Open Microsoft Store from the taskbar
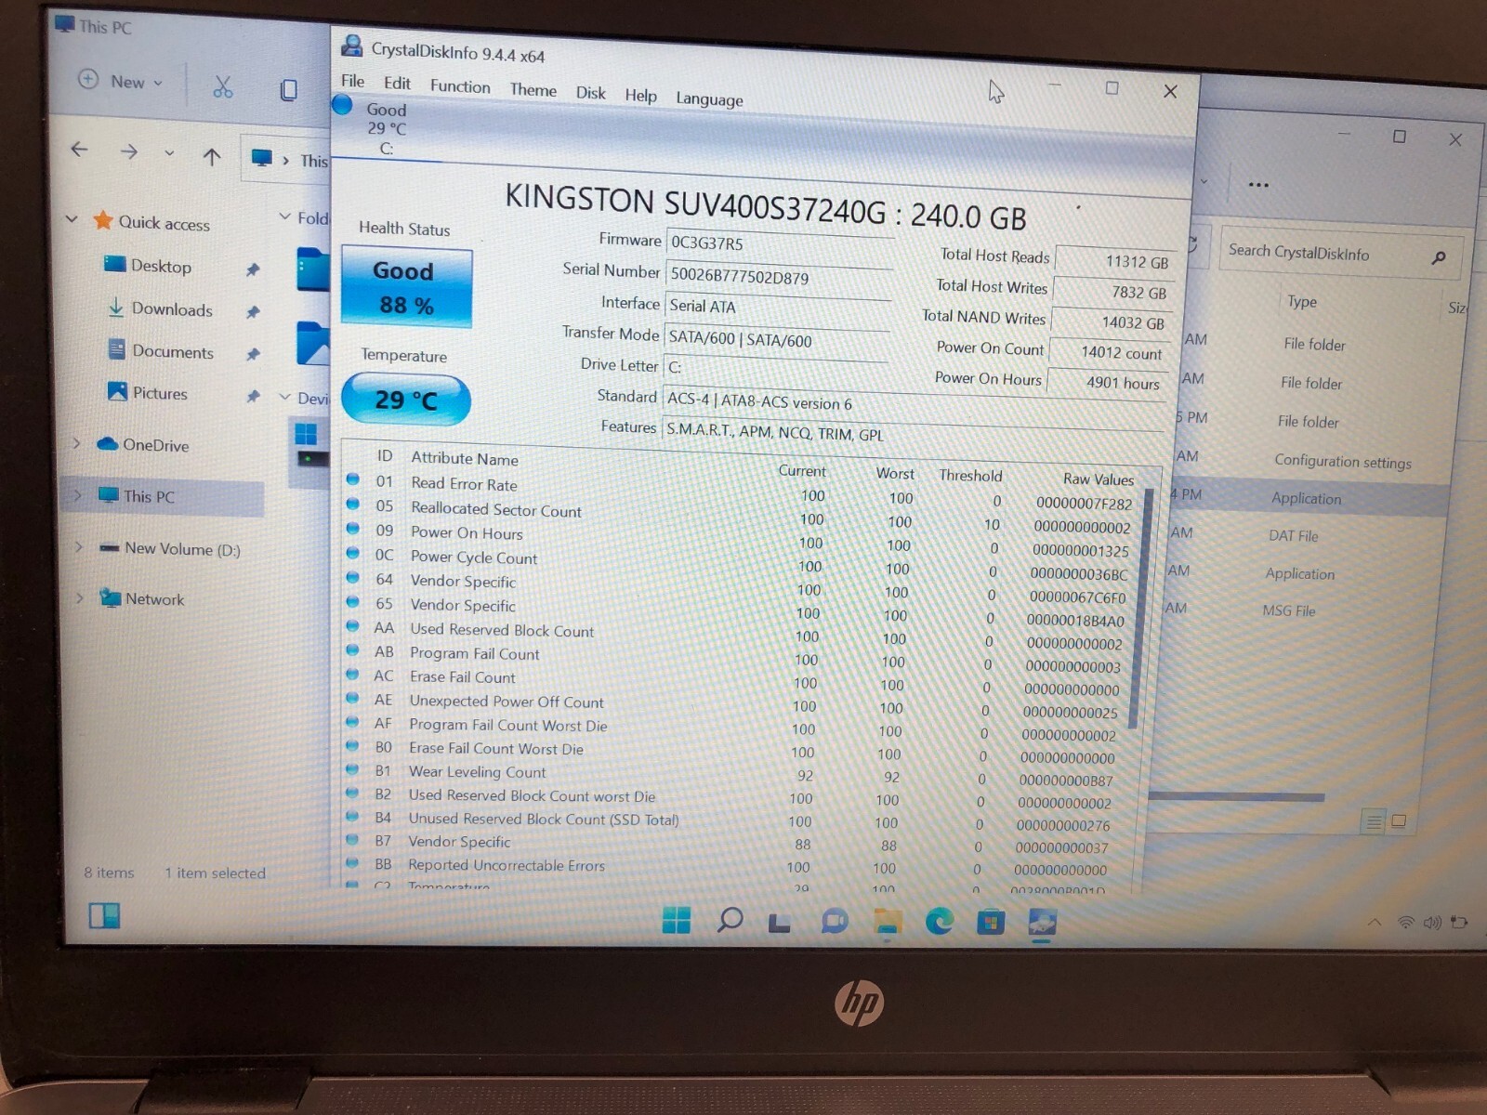The image size is (1487, 1115). [x=991, y=922]
